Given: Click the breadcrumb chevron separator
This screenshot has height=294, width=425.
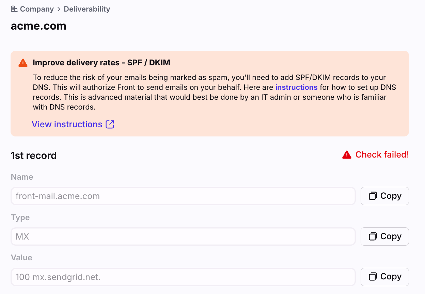Looking at the screenshot, I should coord(59,9).
